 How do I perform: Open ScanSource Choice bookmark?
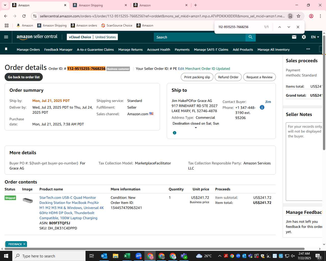[x=117, y=25]
